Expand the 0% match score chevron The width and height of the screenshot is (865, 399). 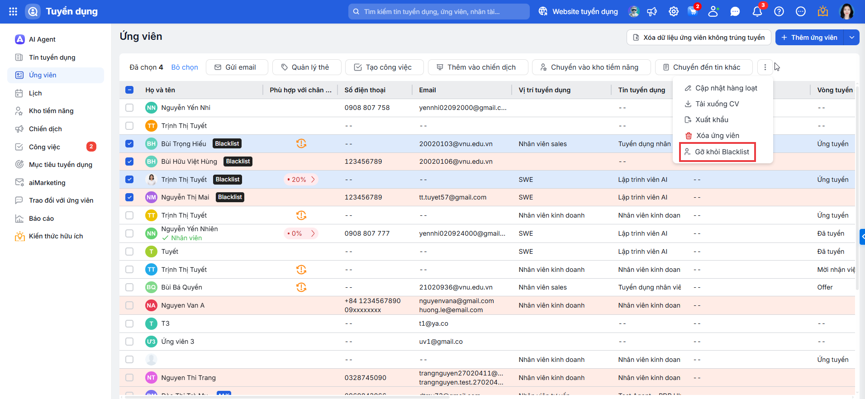(313, 233)
